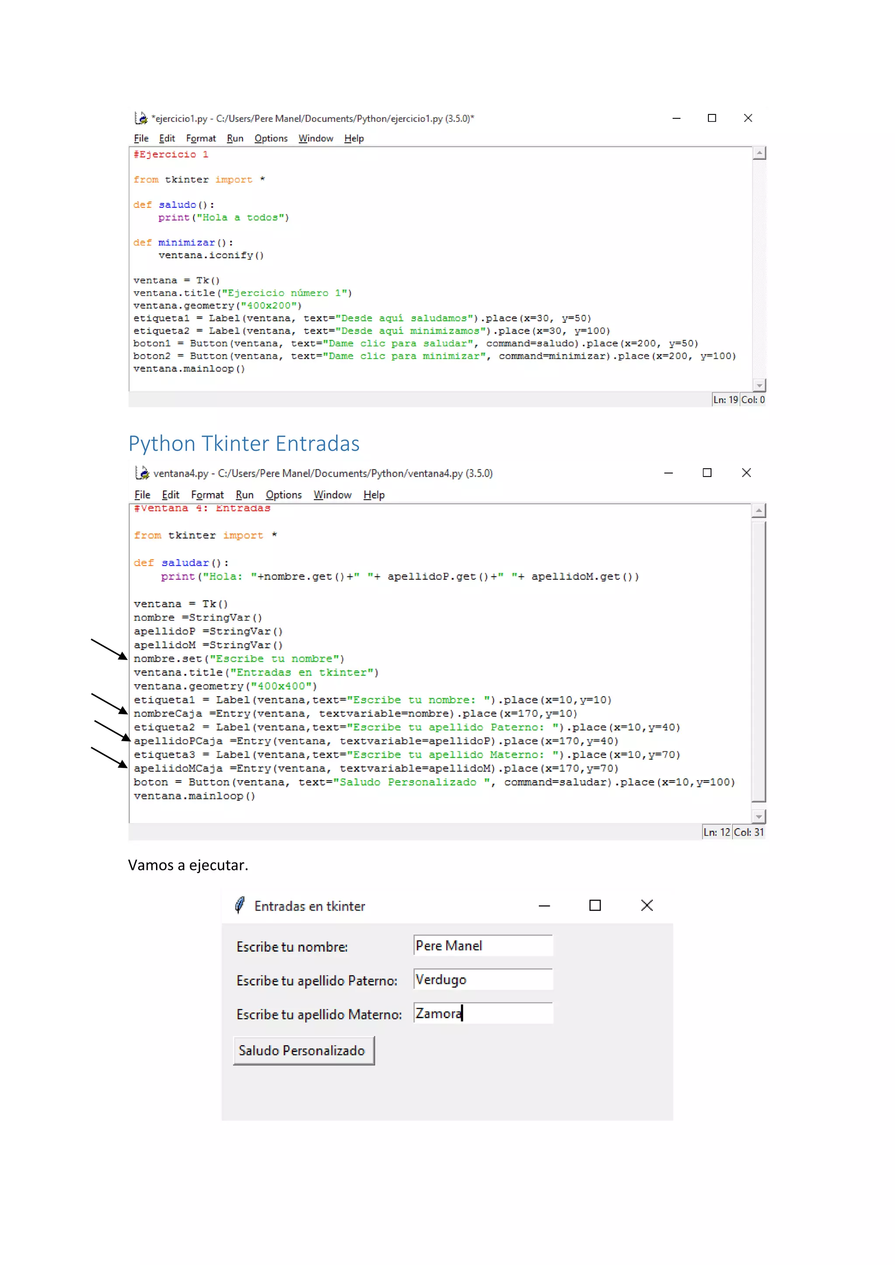
Task: Click the IDLE icon of ejercicio1.py window
Action: pos(141,118)
